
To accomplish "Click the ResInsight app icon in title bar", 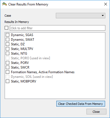I will [5, 4].
